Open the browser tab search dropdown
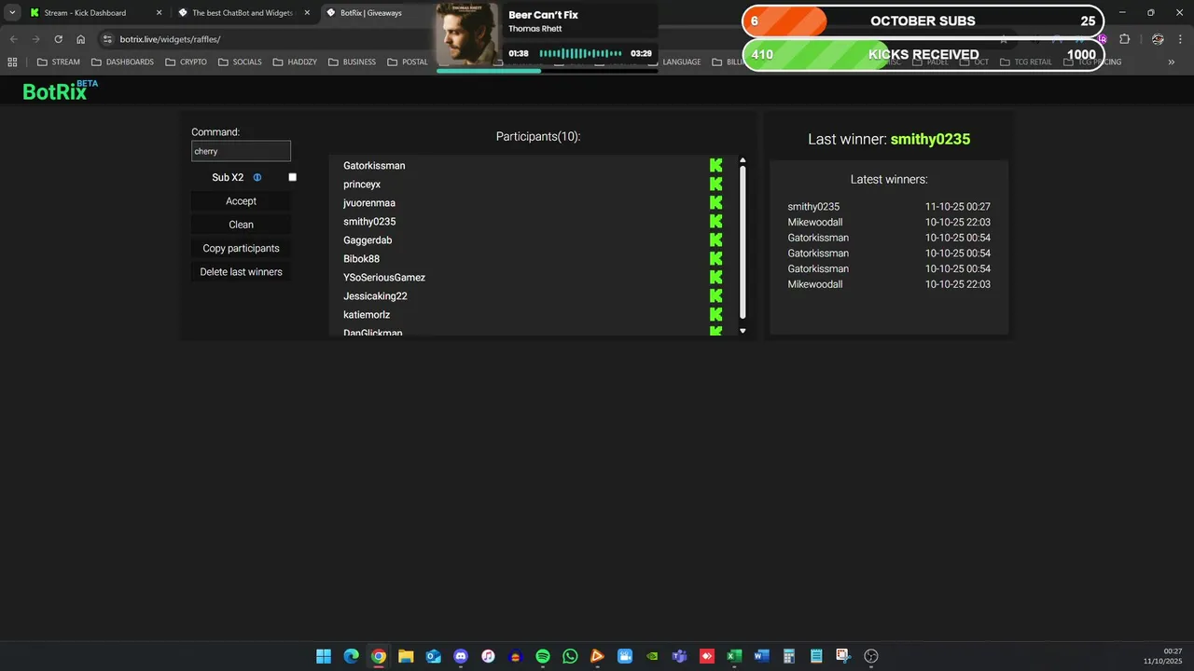Viewport: 1194px width, 671px height. click(12, 13)
